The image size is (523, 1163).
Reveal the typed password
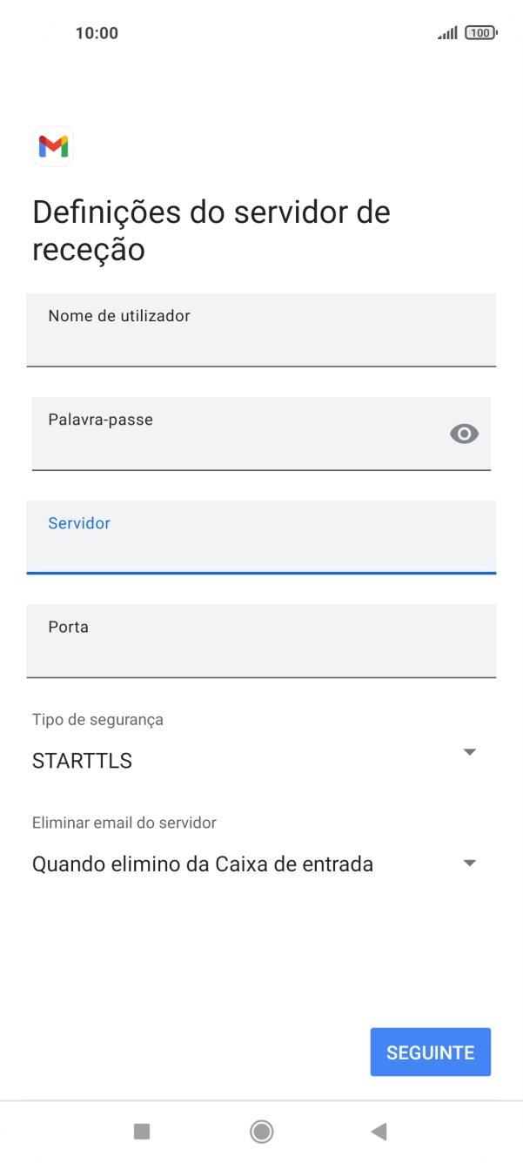point(463,434)
